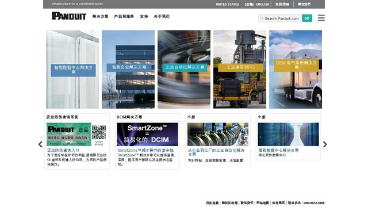Viewport: 368px width, 207px height.
Task: Click the [改变] change region link
Action: click(x=249, y=4)
